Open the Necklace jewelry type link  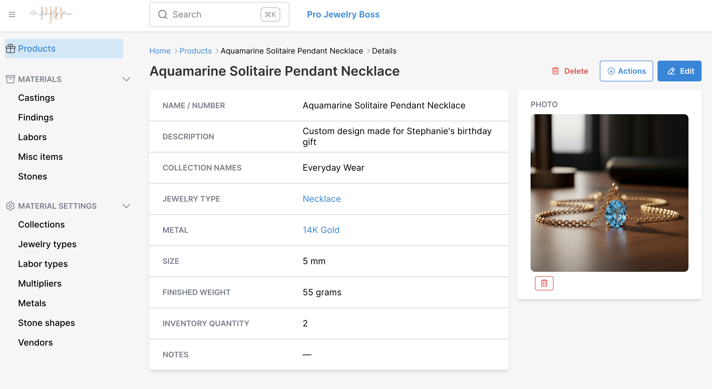322,199
